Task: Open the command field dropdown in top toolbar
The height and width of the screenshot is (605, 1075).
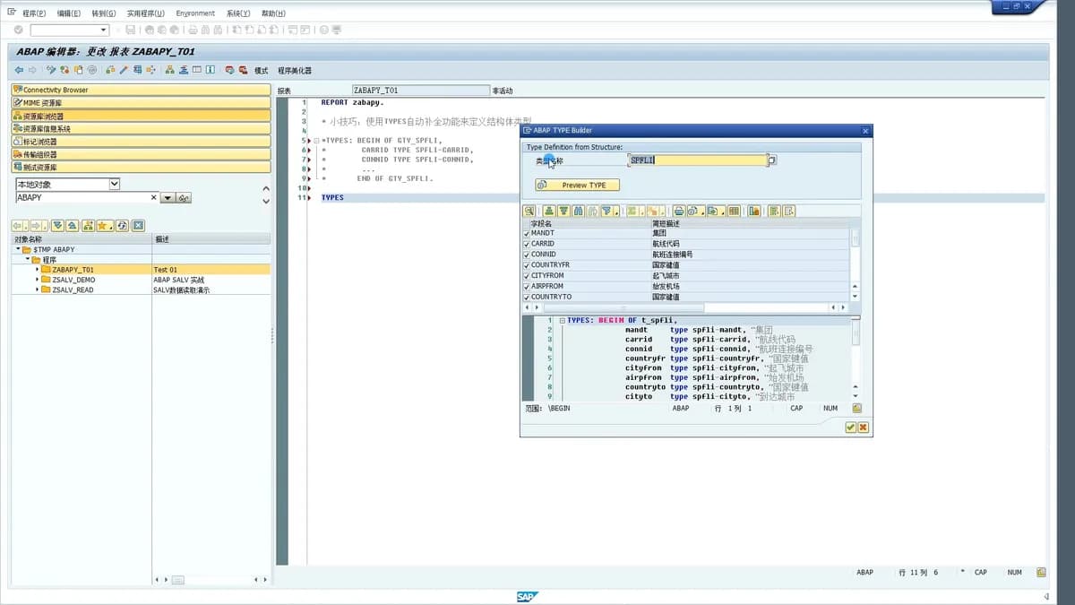Action: pos(103,30)
